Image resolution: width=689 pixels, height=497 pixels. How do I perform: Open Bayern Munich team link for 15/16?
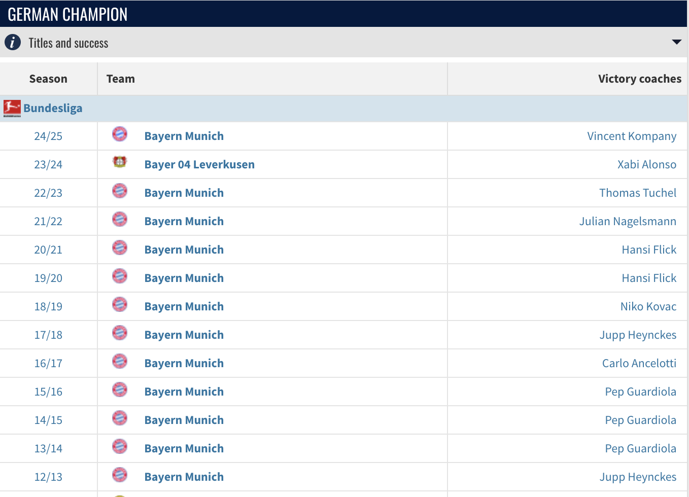184,392
